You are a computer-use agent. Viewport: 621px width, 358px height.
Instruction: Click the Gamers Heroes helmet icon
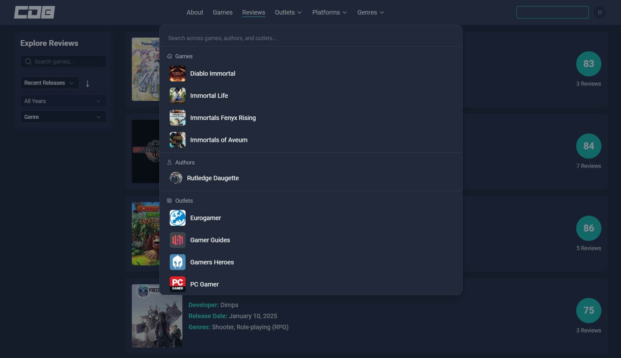[x=177, y=262]
